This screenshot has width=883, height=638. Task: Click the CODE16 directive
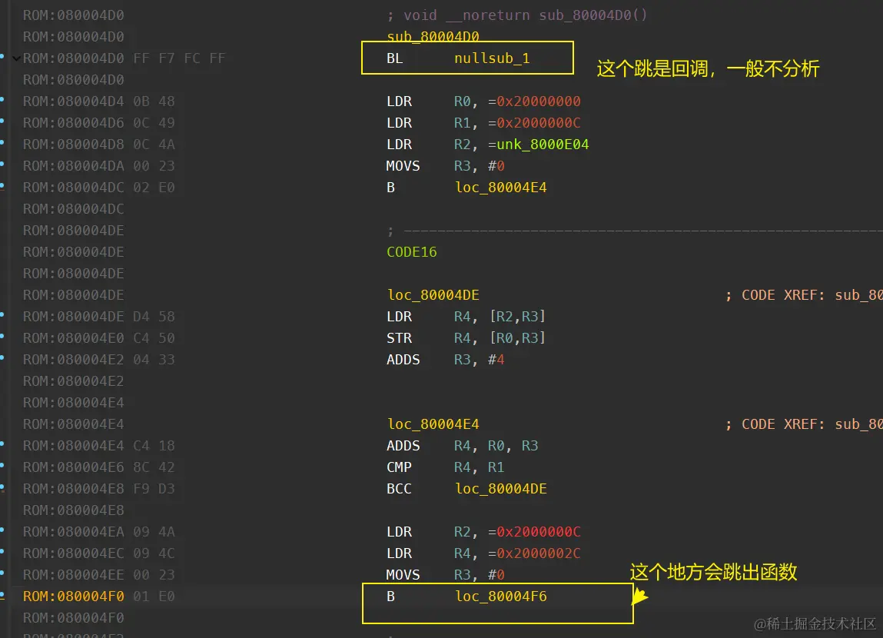(412, 251)
